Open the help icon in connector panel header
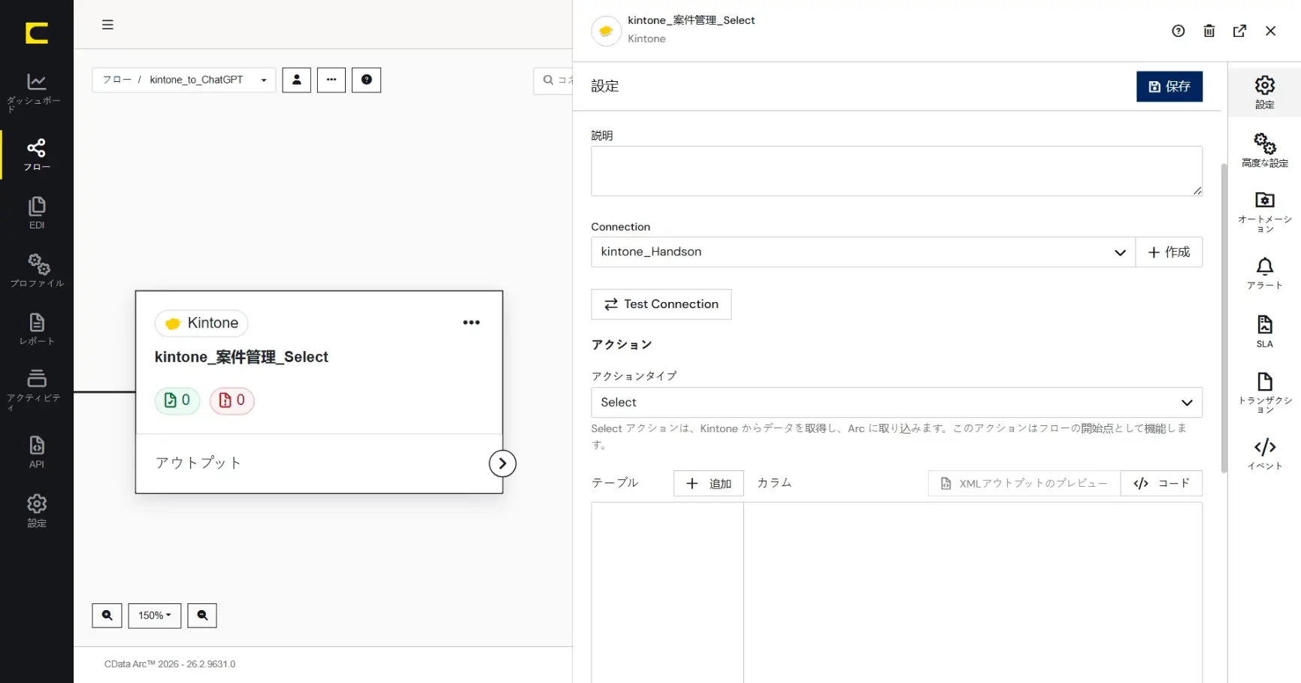This screenshot has width=1301, height=683. tap(1178, 31)
